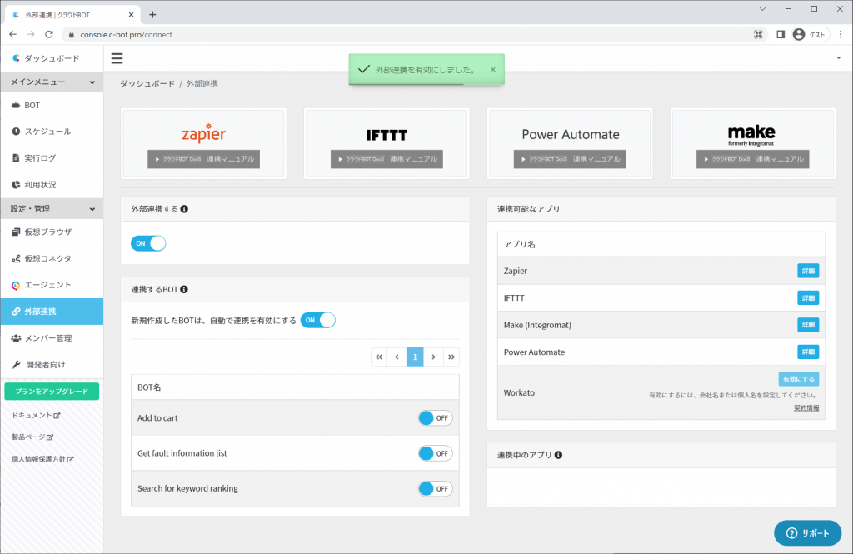
Task: Open the Power Automate 連携マニュアル button
Action: point(570,159)
